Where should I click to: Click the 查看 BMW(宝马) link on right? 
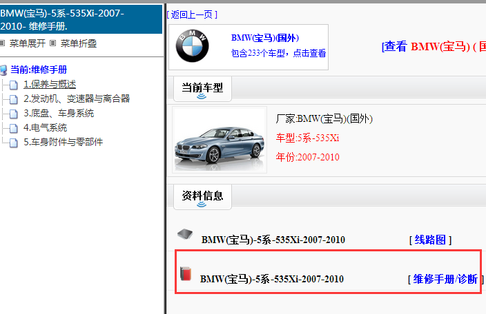(x=434, y=47)
